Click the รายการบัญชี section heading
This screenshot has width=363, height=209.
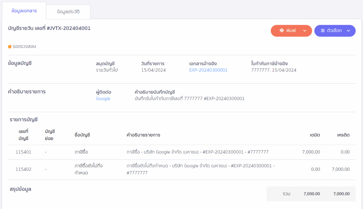(24, 119)
